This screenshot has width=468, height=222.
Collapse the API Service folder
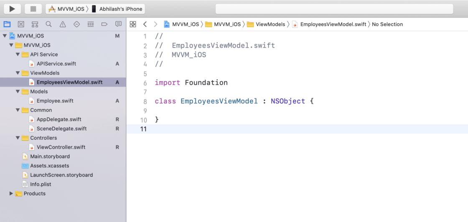point(18,55)
